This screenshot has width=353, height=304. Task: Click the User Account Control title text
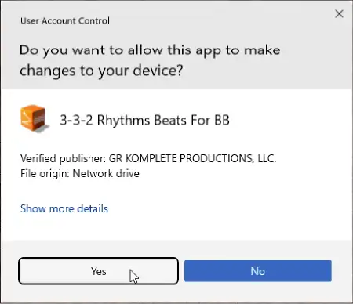pos(65,21)
